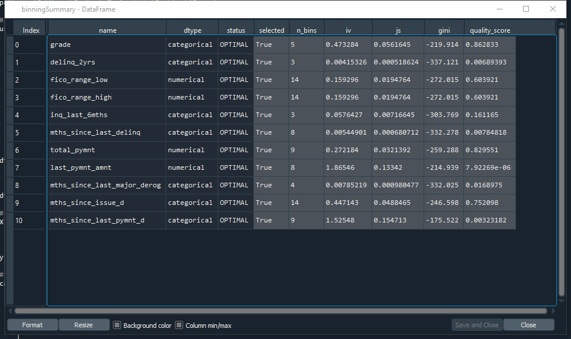571x339 pixels.
Task: Sort by the name column header
Action: coord(108,30)
